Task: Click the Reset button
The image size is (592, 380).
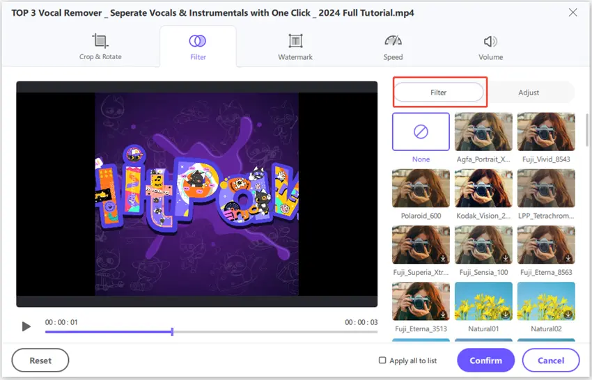Action: tap(40, 361)
